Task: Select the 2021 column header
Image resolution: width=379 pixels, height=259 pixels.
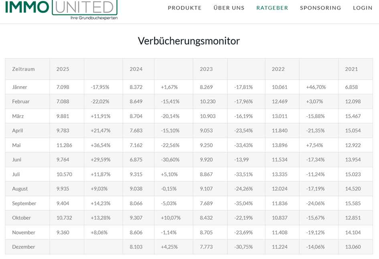Action: pyautogui.click(x=351, y=69)
